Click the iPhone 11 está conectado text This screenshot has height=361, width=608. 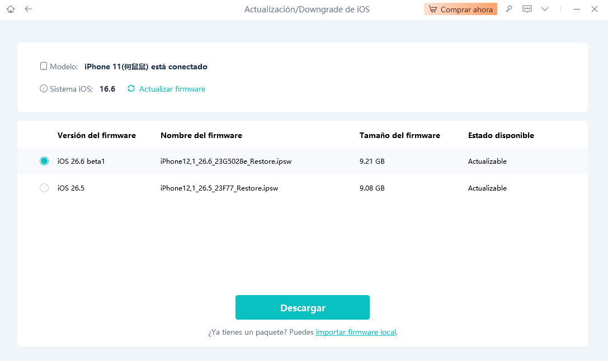(146, 66)
